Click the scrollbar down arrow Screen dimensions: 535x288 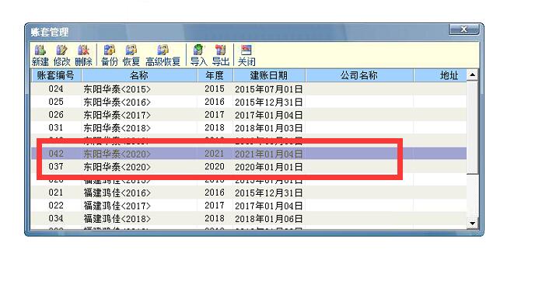click(473, 224)
